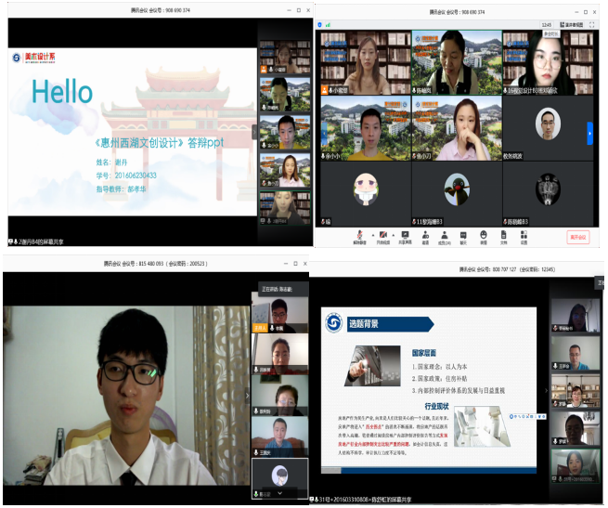
Task: Open the members list icon
Action: click(446, 235)
